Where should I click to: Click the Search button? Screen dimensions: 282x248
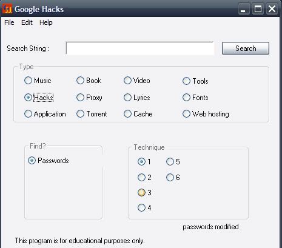[x=246, y=49]
